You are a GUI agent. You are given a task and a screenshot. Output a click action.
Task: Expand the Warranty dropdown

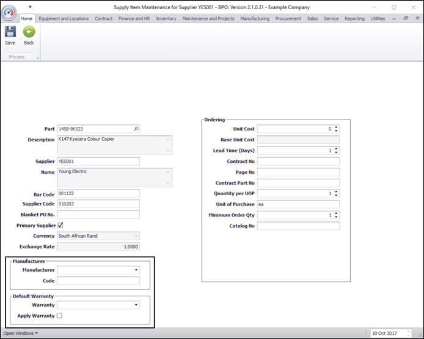[136, 305]
